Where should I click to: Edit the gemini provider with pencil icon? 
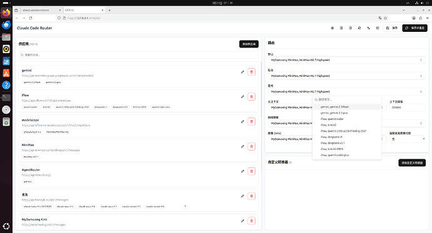pos(242,72)
